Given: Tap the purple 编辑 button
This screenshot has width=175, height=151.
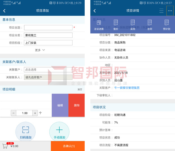Looking at the screenshot, I should (x=60, y=105).
